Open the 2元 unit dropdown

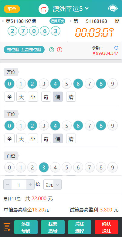click(53, 185)
